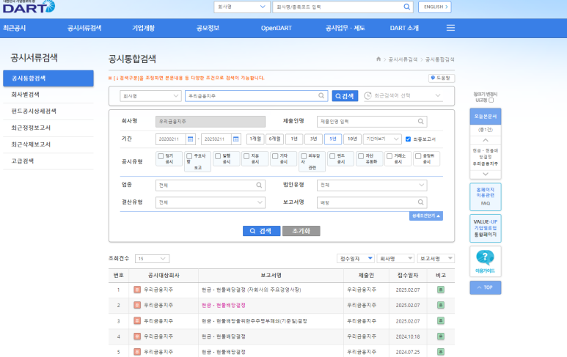The image size is (567, 357).
Task: Click the green remark icon in row 1
Action: point(440,290)
